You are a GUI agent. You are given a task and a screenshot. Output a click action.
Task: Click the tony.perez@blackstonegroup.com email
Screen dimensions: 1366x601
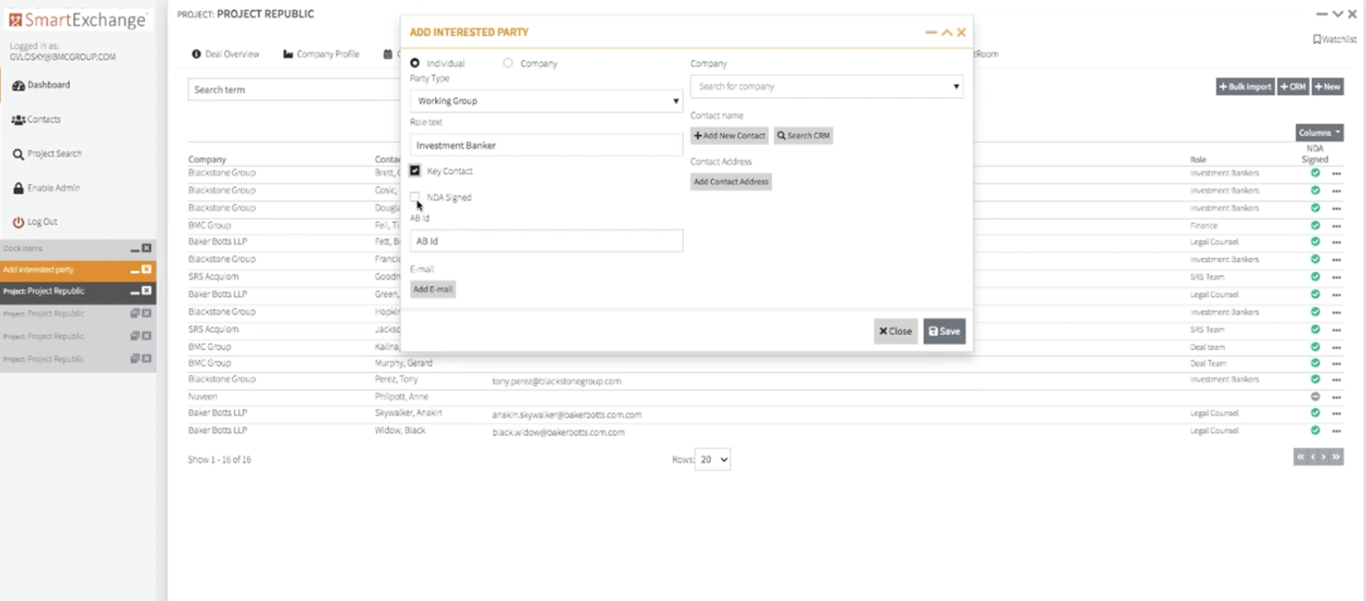pyautogui.click(x=557, y=381)
